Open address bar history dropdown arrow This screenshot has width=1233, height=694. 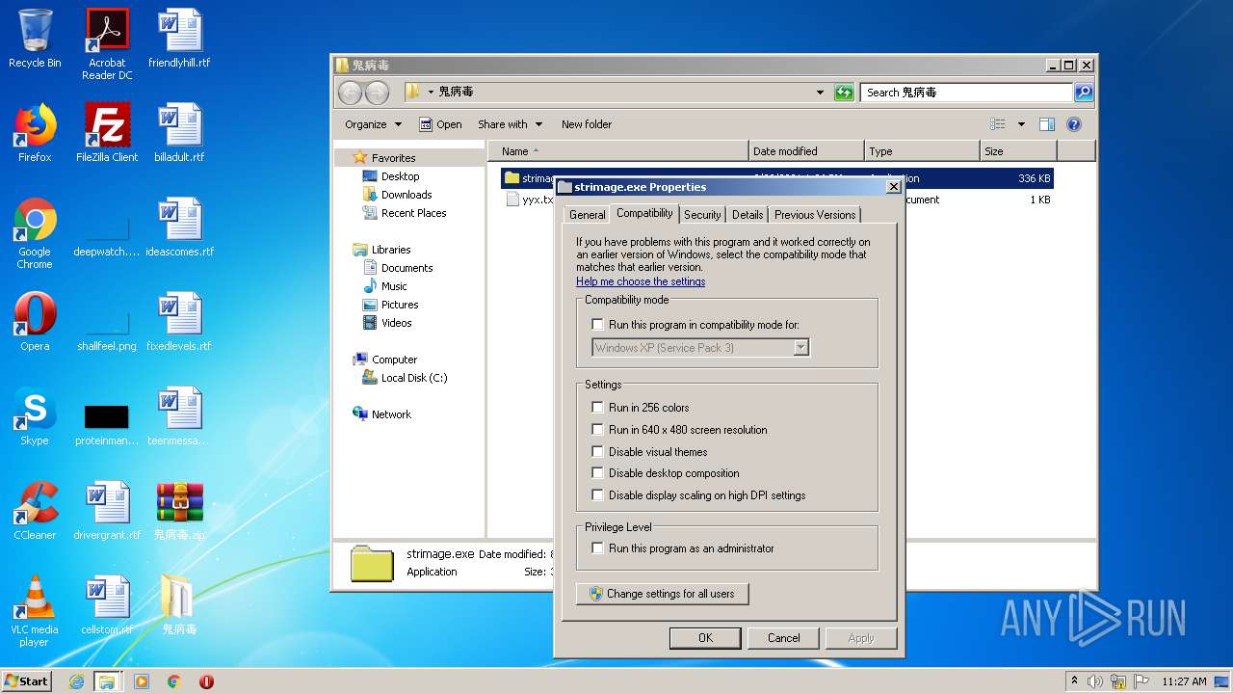tap(820, 93)
